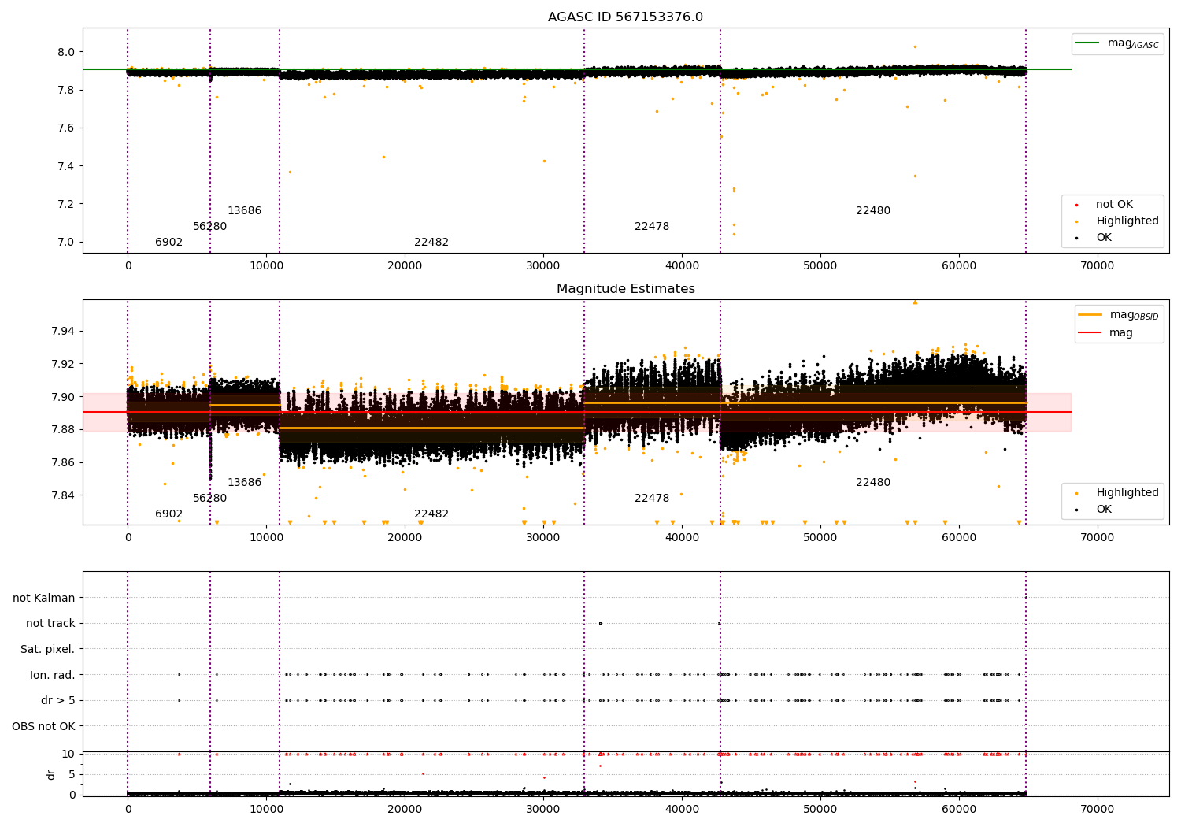Viewport: 1181px width, 827px height.
Task: Click OBSID label 22482 in the top panel
Action: point(431,243)
